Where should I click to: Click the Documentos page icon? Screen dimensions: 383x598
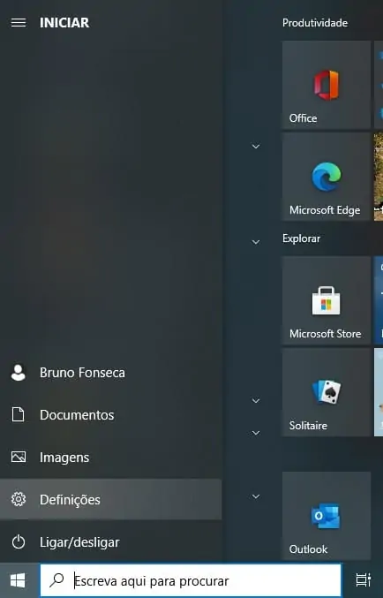(19, 414)
